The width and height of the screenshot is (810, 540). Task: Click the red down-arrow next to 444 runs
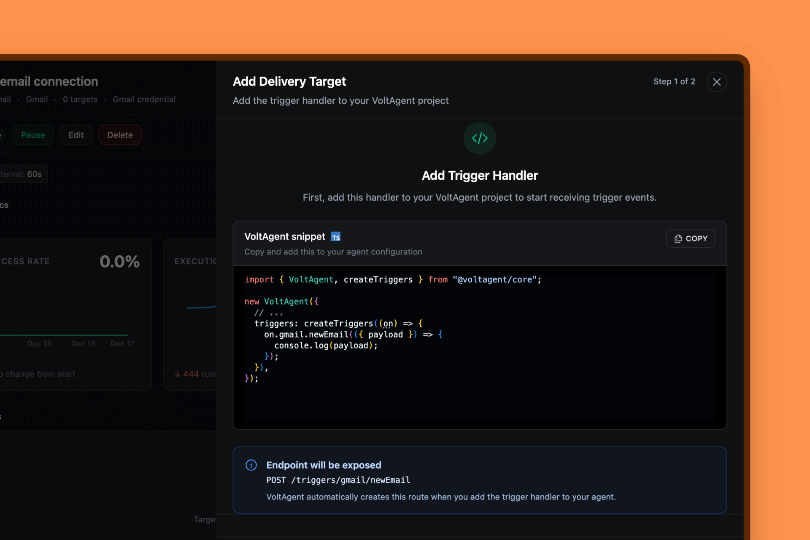177,374
